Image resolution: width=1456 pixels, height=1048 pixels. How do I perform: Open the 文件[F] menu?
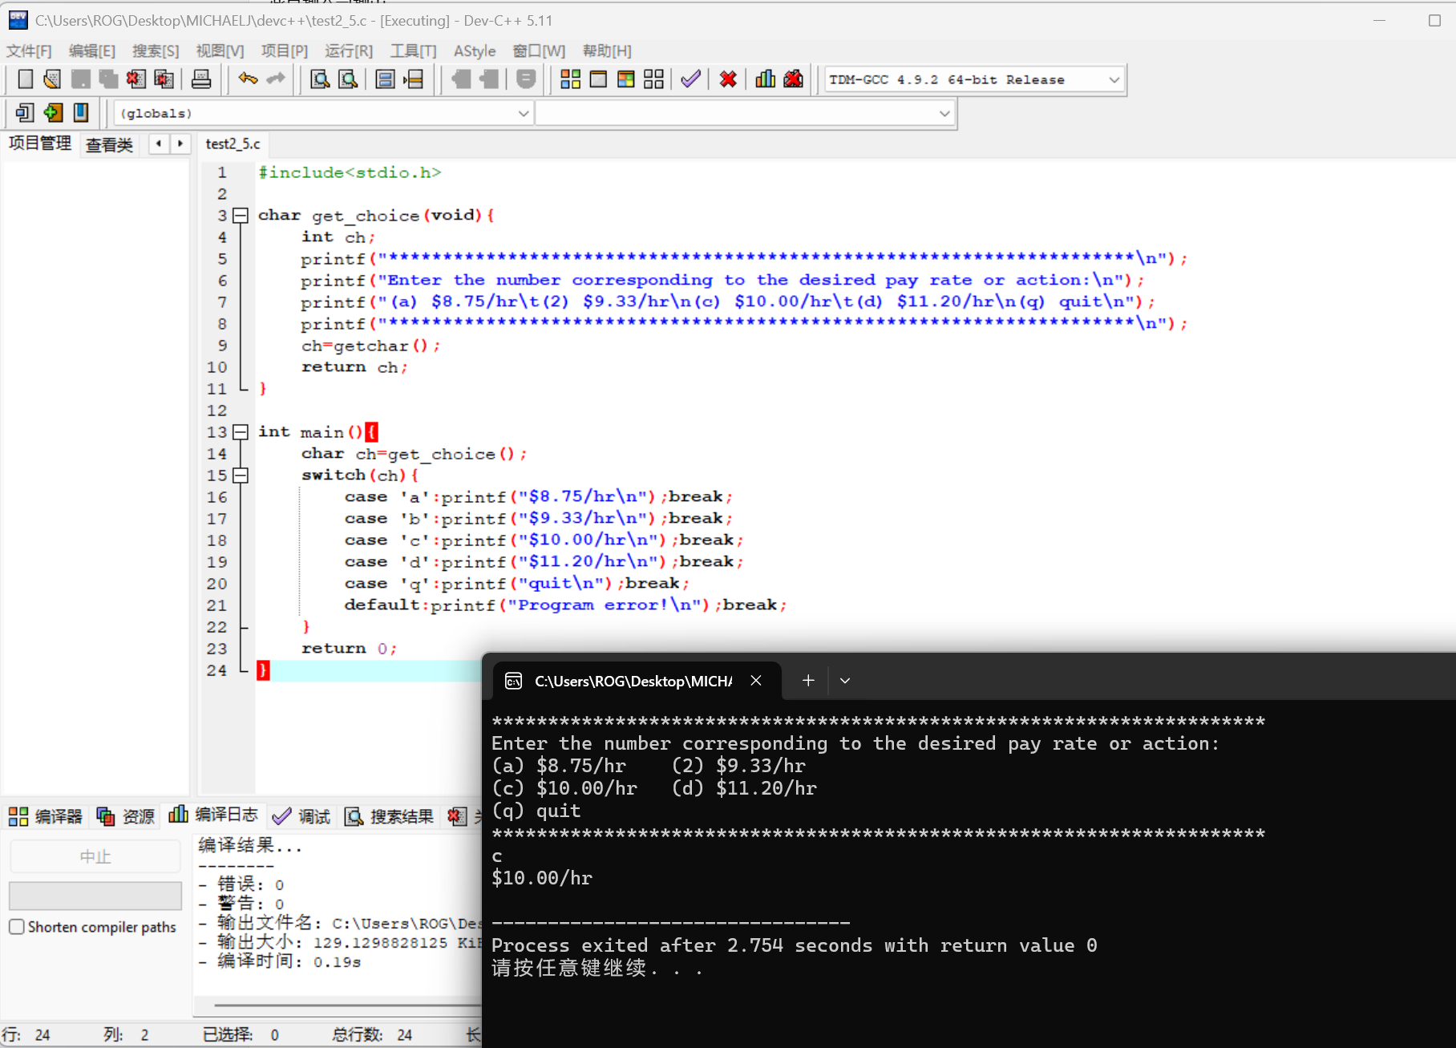point(29,51)
